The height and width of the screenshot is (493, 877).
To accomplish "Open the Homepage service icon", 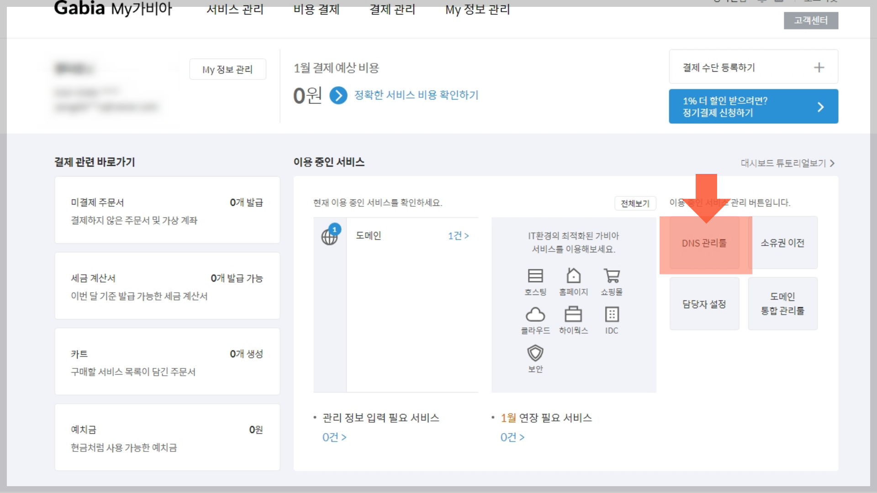I will 573,276.
